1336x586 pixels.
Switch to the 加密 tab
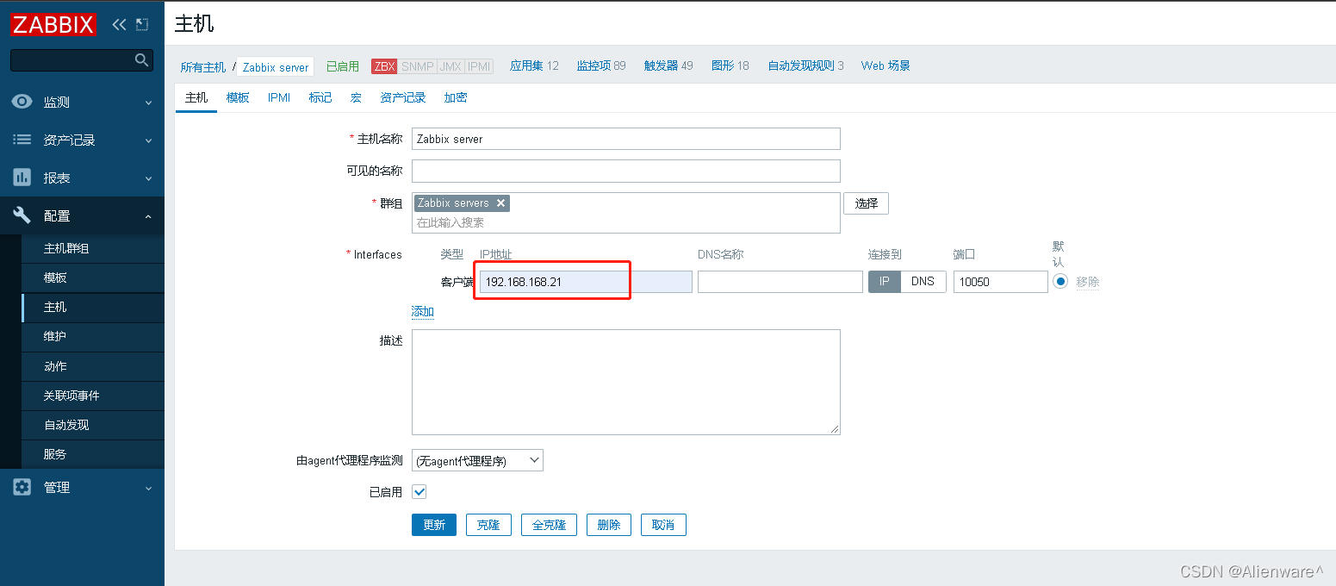tap(456, 97)
